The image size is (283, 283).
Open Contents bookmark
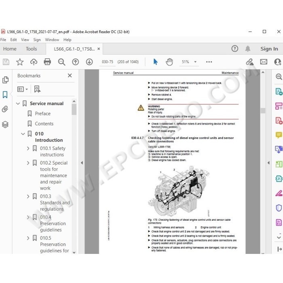pos(44,124)
